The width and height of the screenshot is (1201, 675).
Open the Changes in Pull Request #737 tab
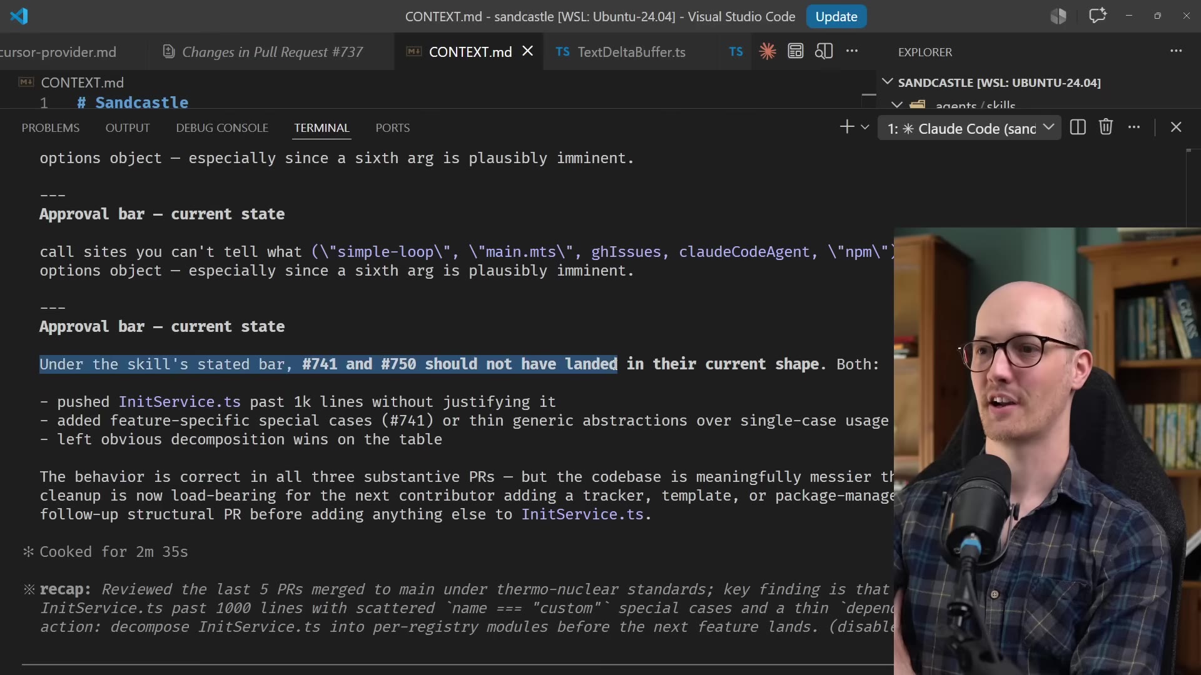(x=263, y=52)
